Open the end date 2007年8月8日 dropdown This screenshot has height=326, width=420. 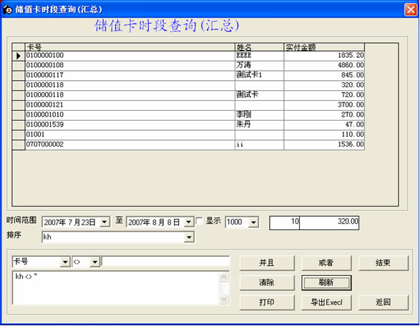click(189, 222)
